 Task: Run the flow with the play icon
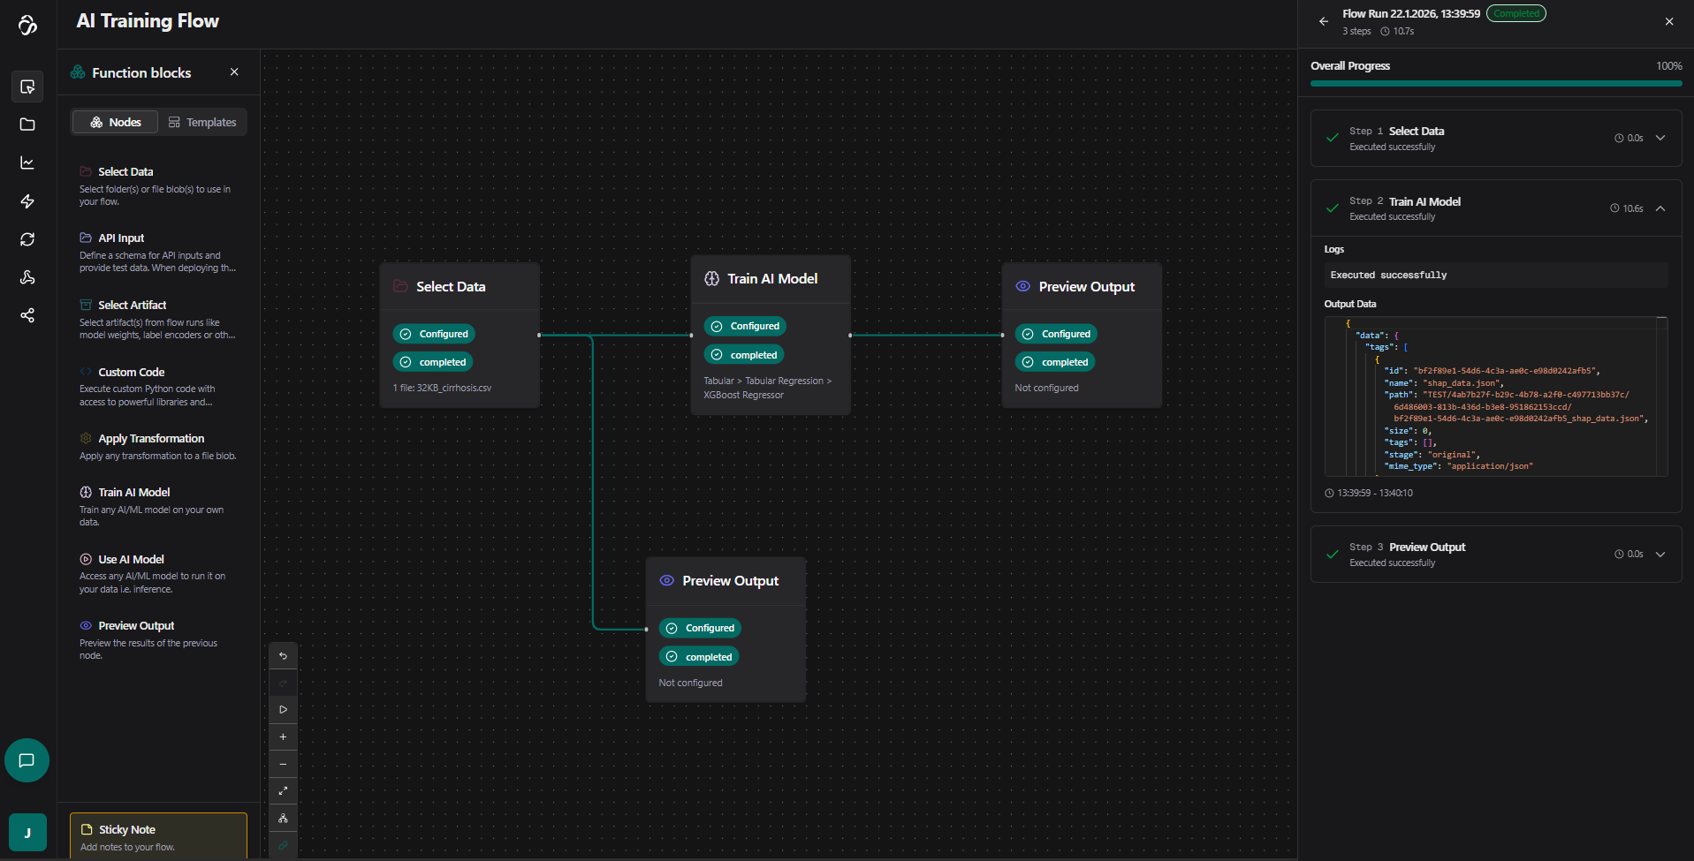pos(283,710)
